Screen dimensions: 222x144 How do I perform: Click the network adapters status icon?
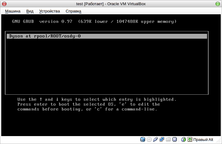coord(162,139)
